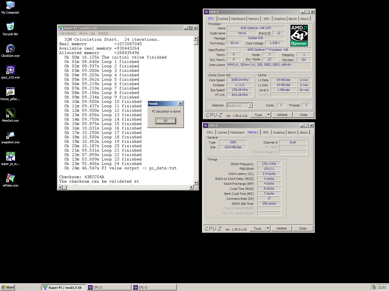Select the Caches tab in upper CPU-Z
This screenshot has height=291, width=389.
click(223, 19)
